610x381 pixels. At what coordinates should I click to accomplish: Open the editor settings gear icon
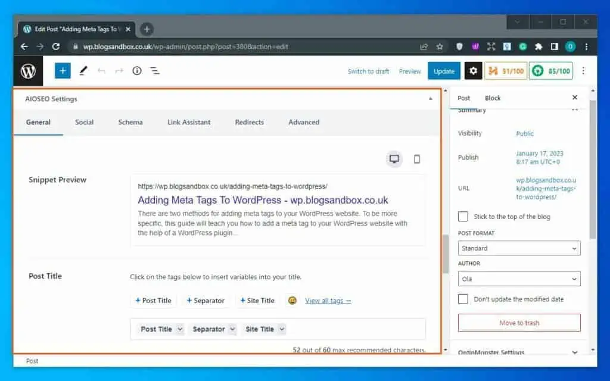click(473, 70)
